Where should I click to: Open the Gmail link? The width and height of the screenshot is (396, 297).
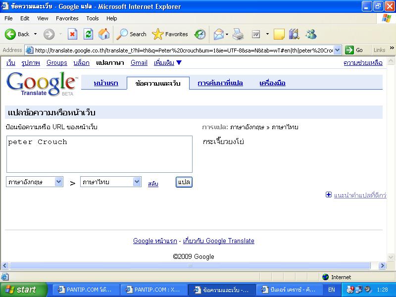pyautogui.click(x=139, y=63)
